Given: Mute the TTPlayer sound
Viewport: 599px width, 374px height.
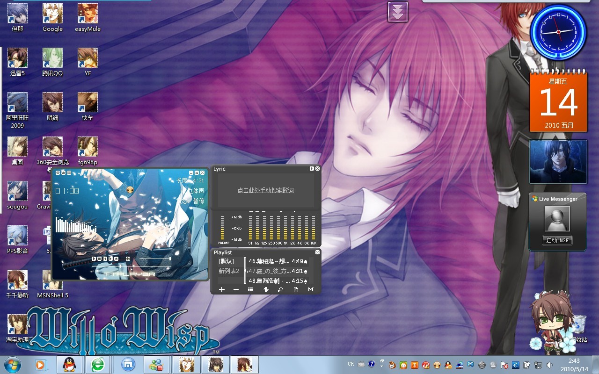Looking at the screenshot, I should [128, 259].
